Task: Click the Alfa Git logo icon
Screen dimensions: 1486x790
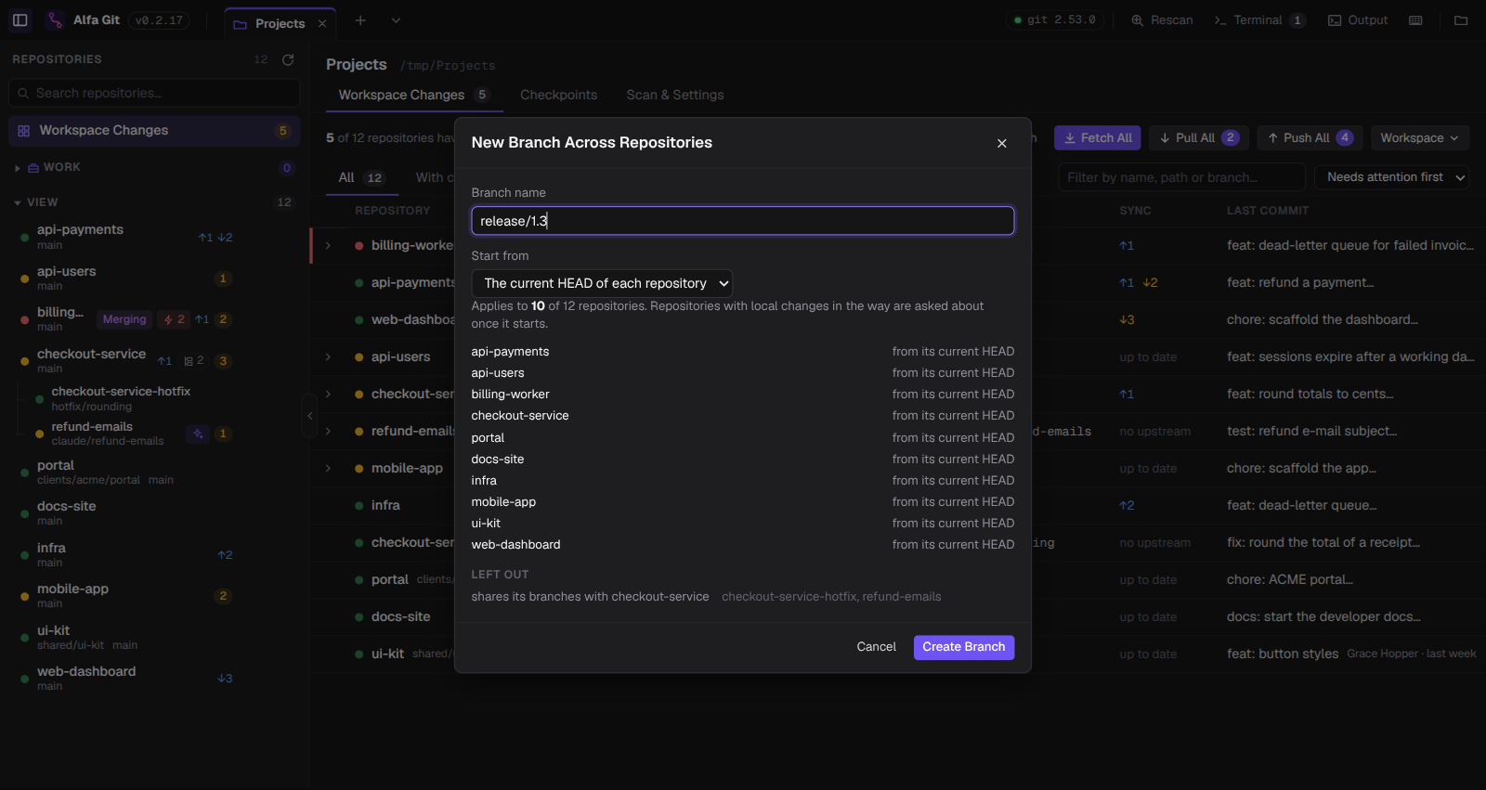Action: coord(56,19)
